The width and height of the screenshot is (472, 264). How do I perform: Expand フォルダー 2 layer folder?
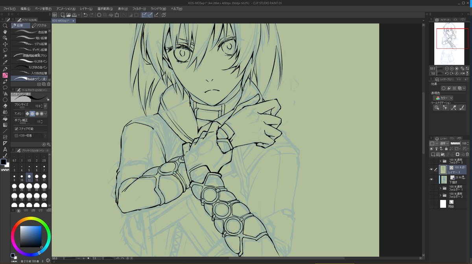point(440,195)
